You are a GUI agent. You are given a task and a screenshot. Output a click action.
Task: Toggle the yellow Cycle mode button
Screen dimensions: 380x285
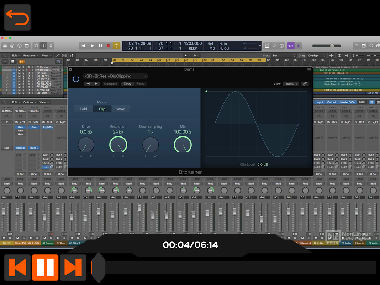pos(117,46)
